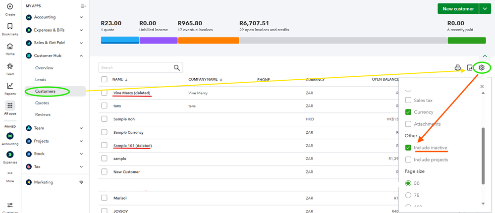Click the export to file icon
Image resolution: width=495 pixels, height=213 pixels.
(470, 68)
